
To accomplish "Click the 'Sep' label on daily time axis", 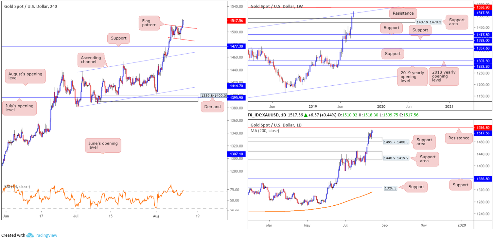I will click(x=384, y=225).
